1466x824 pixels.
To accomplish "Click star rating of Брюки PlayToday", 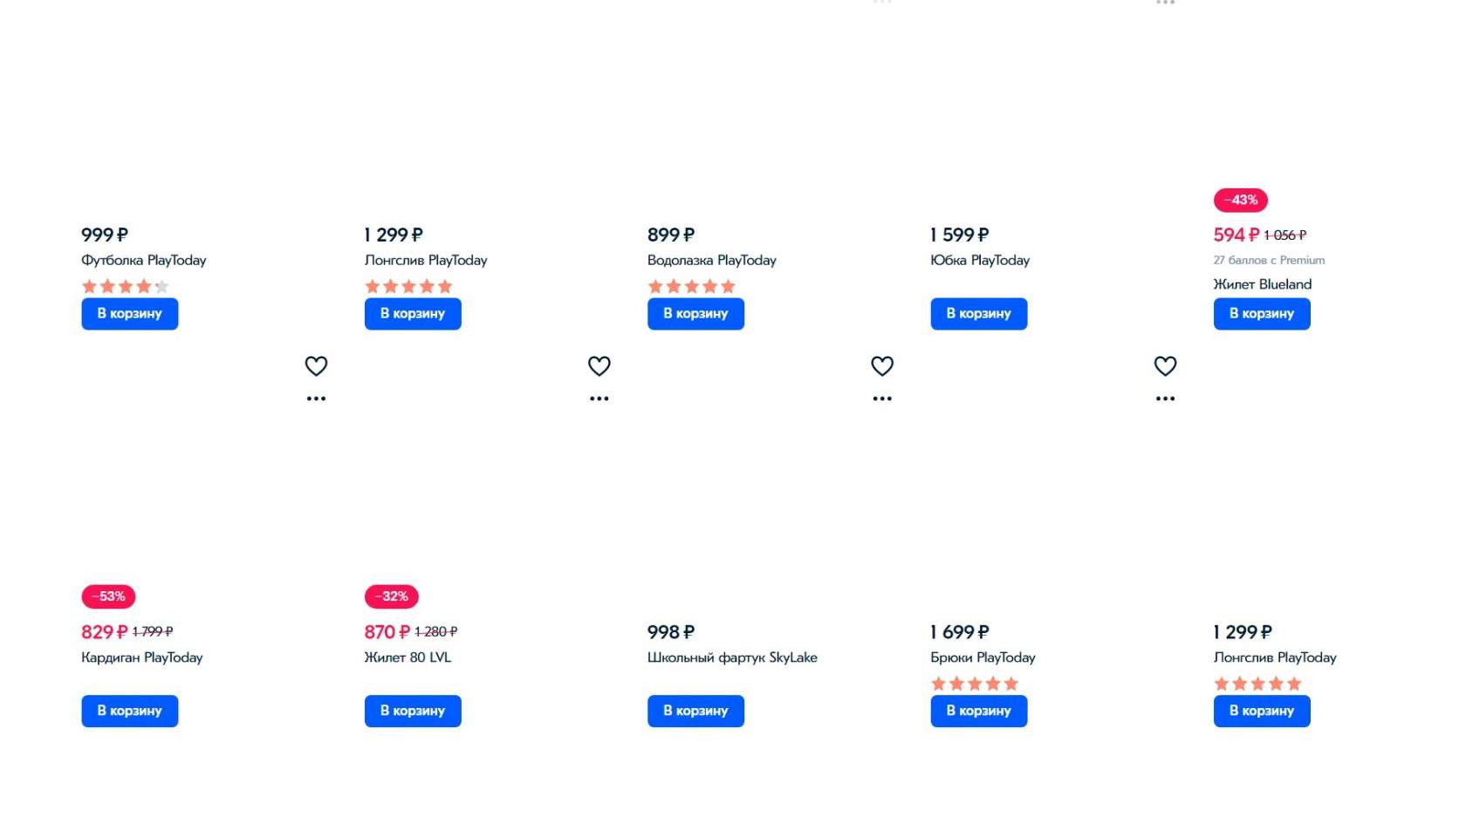I will coord(975,684).
